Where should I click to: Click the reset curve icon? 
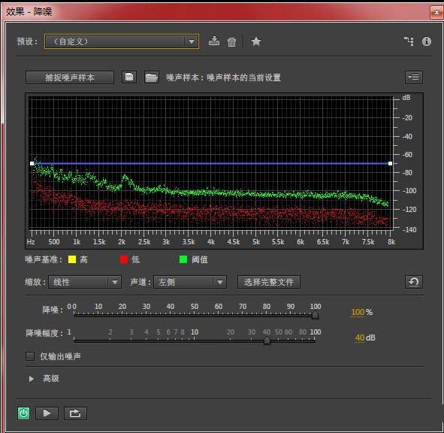(x=414, y=282)
